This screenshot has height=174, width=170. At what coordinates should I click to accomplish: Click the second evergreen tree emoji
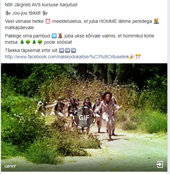pyautogui.click(x=34, y=42)
